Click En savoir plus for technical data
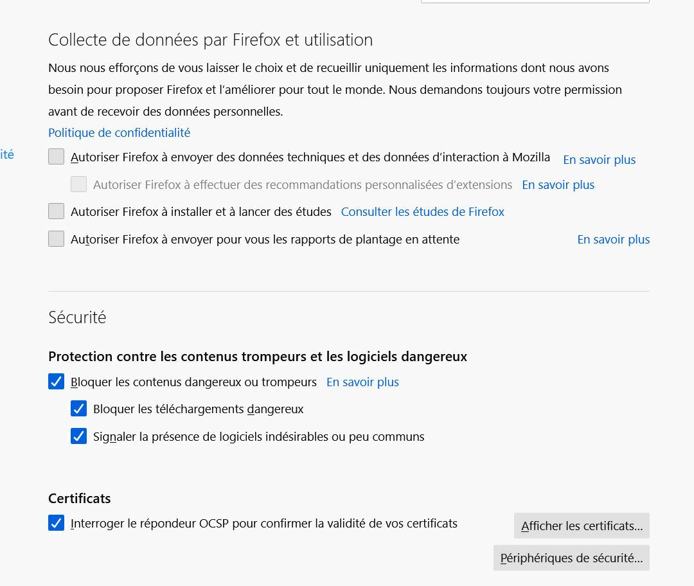Image resolution: width=694 pixels, height=586 pixels. pyautogui.click(x=599, y=159)
